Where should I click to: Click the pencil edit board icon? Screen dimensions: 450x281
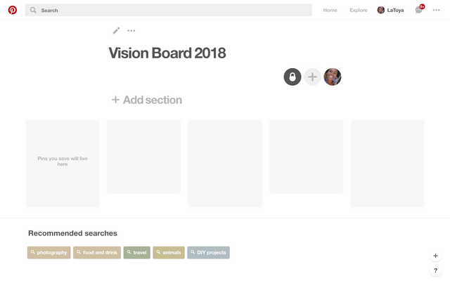[x=117, y=31]
